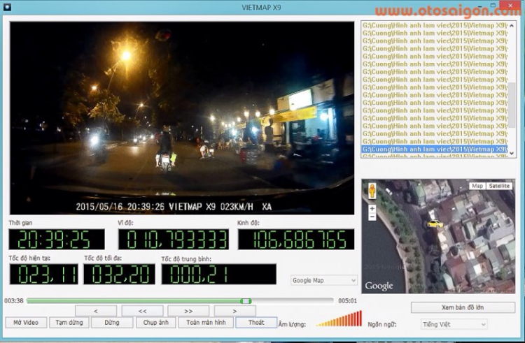Click Chụp ảnh snapshot button
This screenshot has height=343, width=525.
point(155,323)
